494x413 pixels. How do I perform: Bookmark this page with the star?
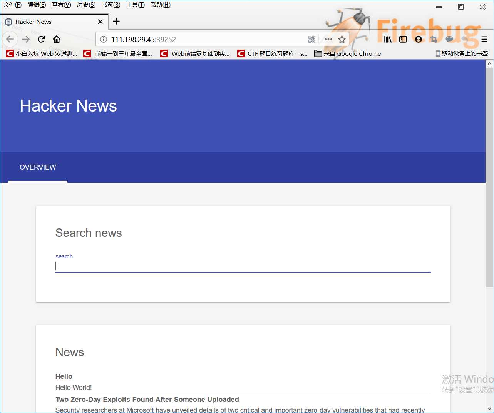[342, 39]
